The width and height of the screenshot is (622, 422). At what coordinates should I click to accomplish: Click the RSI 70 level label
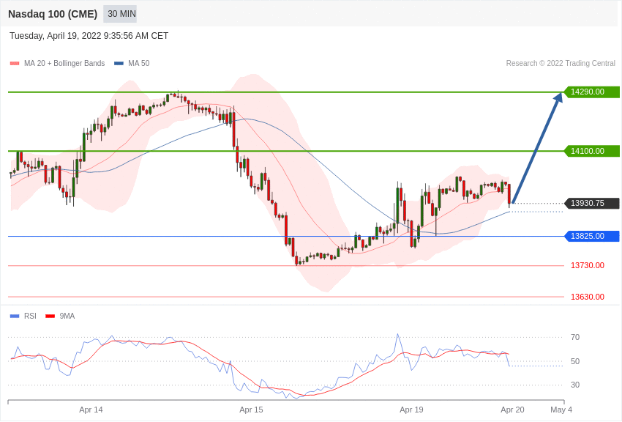(x=575, y=338)
